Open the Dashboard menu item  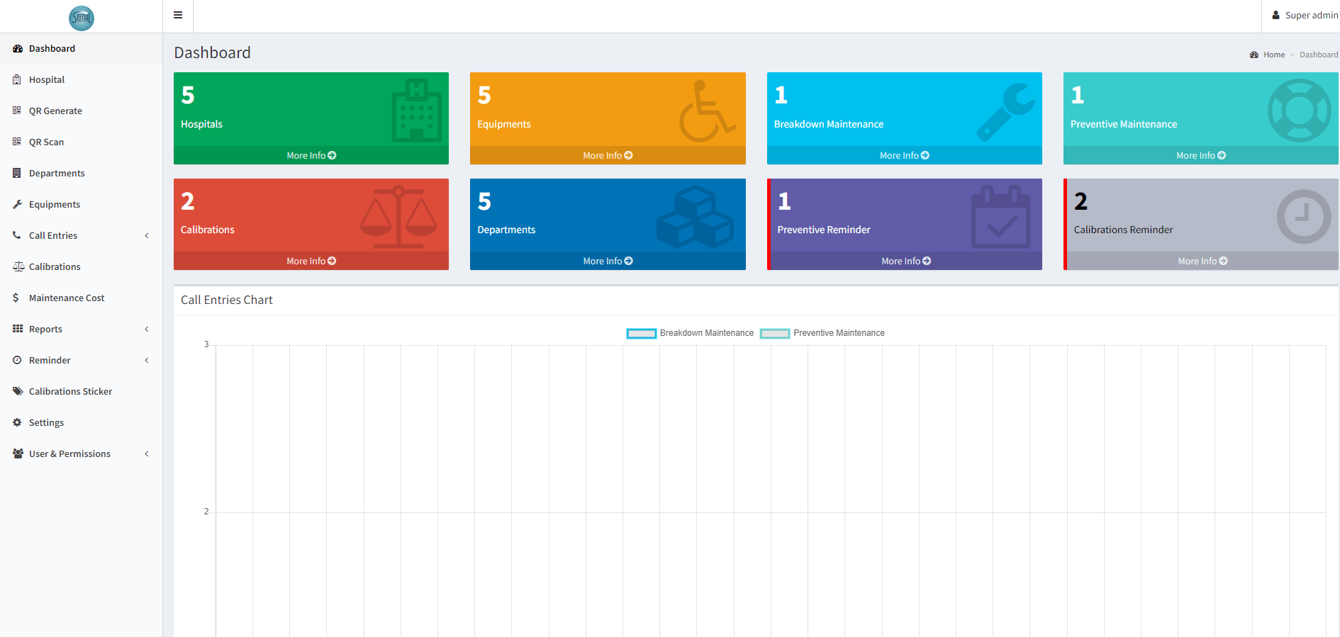81,49
